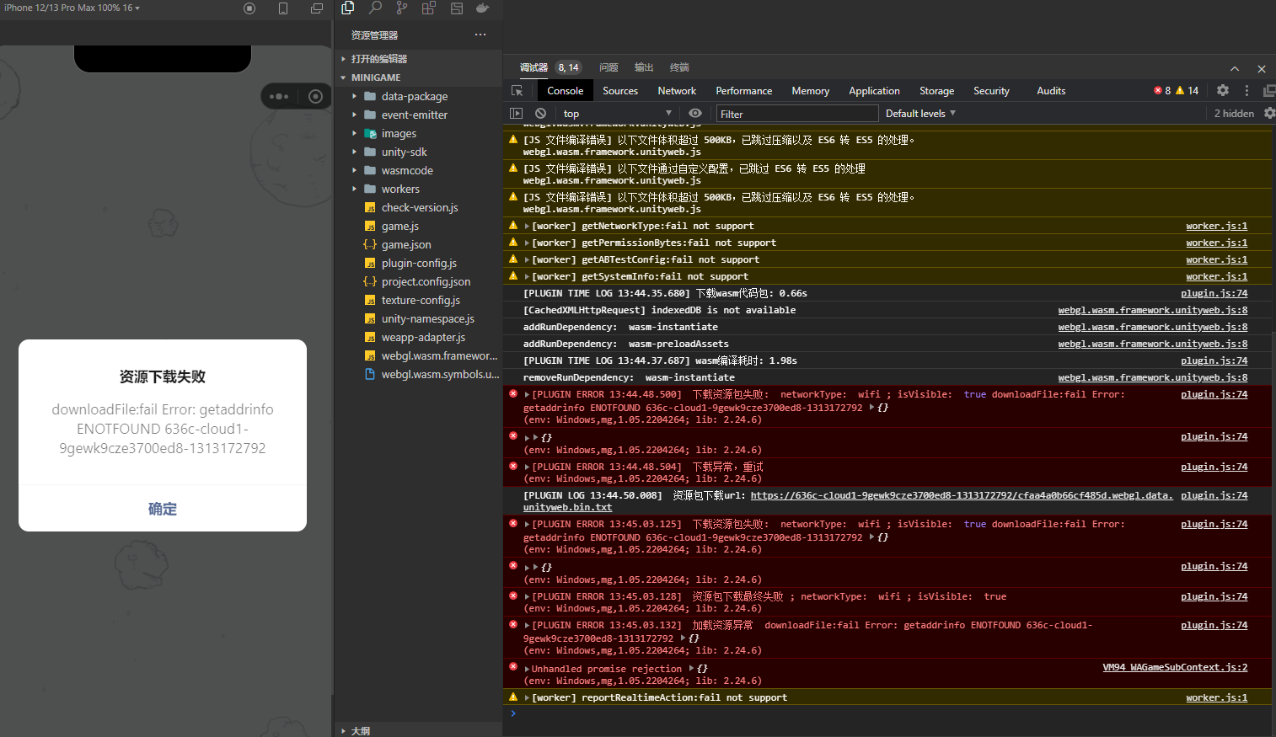Switch to the Console tab
1276x737 pixels.
pyautogui.click(x=565, y=90)
